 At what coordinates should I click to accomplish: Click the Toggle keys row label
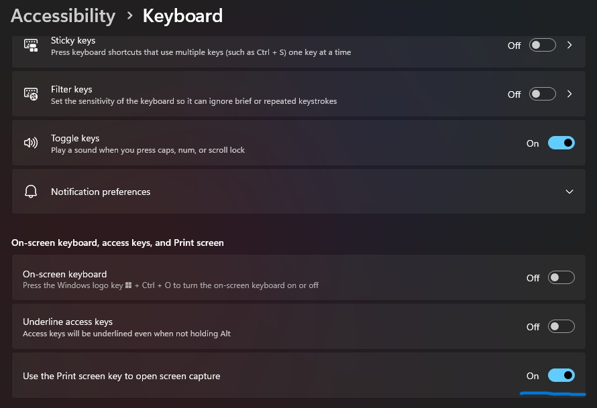[x=75, y=138]
